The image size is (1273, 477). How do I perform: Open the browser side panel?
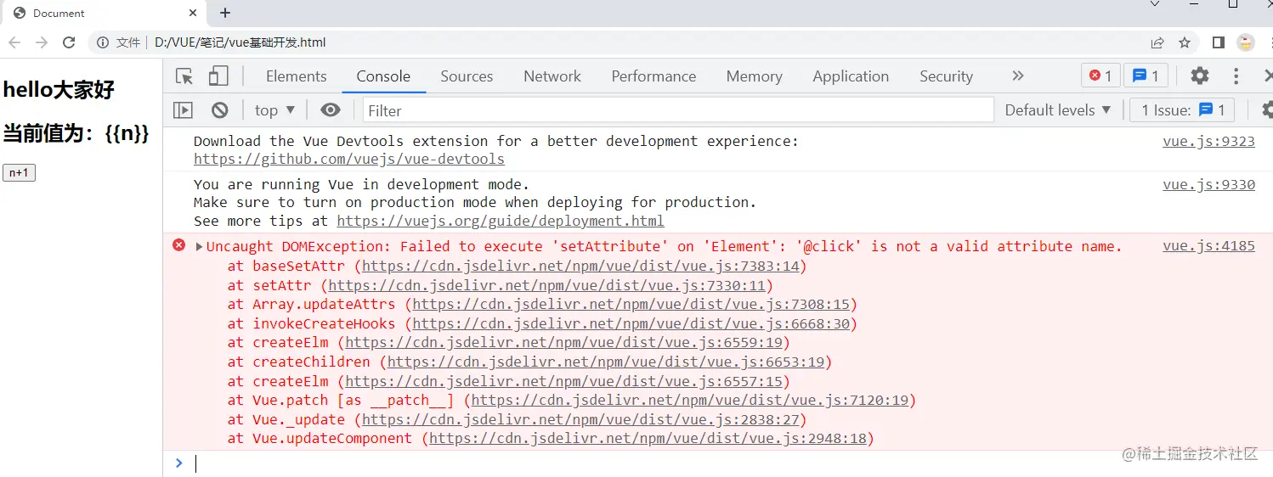[1218, 42]
